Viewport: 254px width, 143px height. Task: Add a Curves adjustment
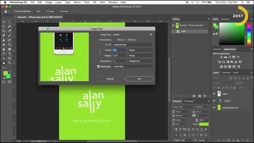click(x=230, y=57)
